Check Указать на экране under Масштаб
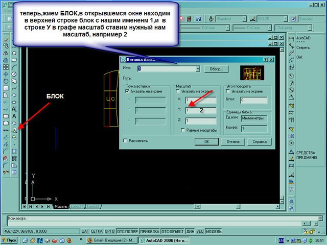 point(177,91)
